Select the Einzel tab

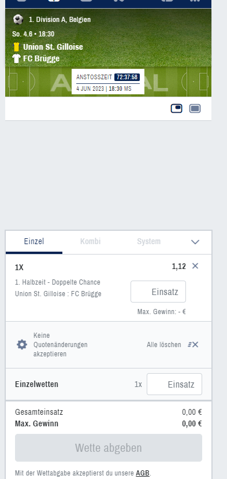(34, 242)
